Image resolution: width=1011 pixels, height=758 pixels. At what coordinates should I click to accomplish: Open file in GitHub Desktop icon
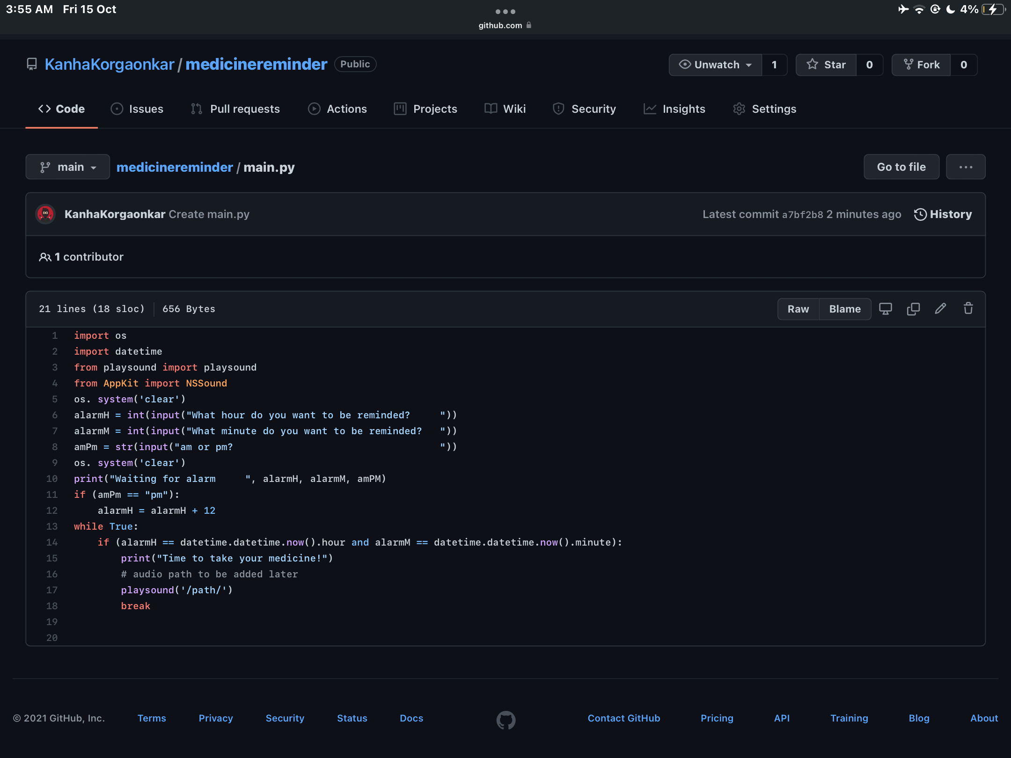tap(885, 309)
